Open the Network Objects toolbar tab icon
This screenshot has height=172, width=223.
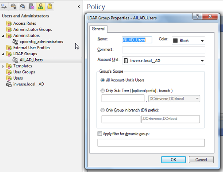5,6
